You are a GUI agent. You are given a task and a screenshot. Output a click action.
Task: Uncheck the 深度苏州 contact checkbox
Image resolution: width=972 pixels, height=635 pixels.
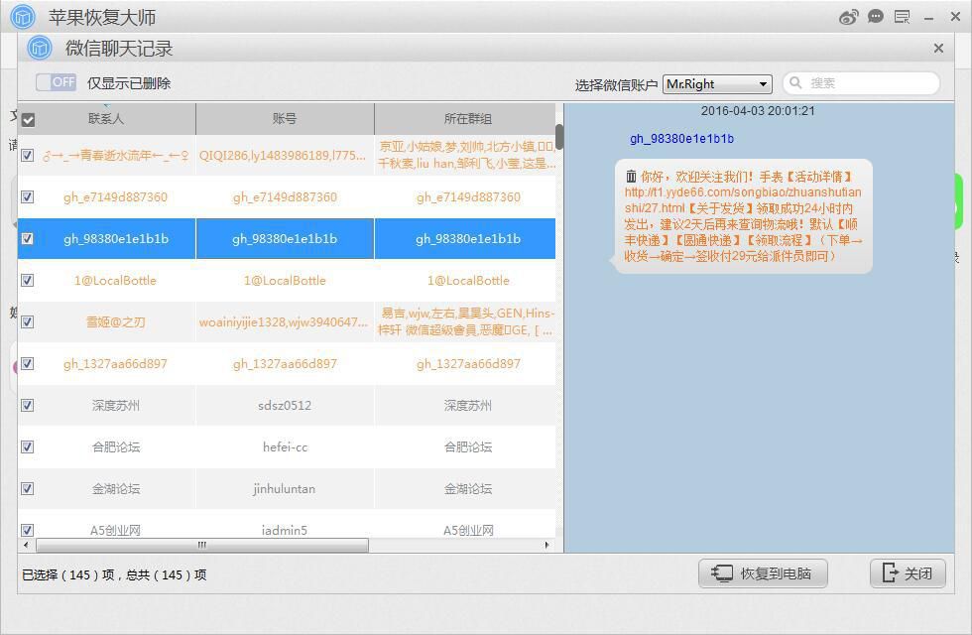click(28, 405)
